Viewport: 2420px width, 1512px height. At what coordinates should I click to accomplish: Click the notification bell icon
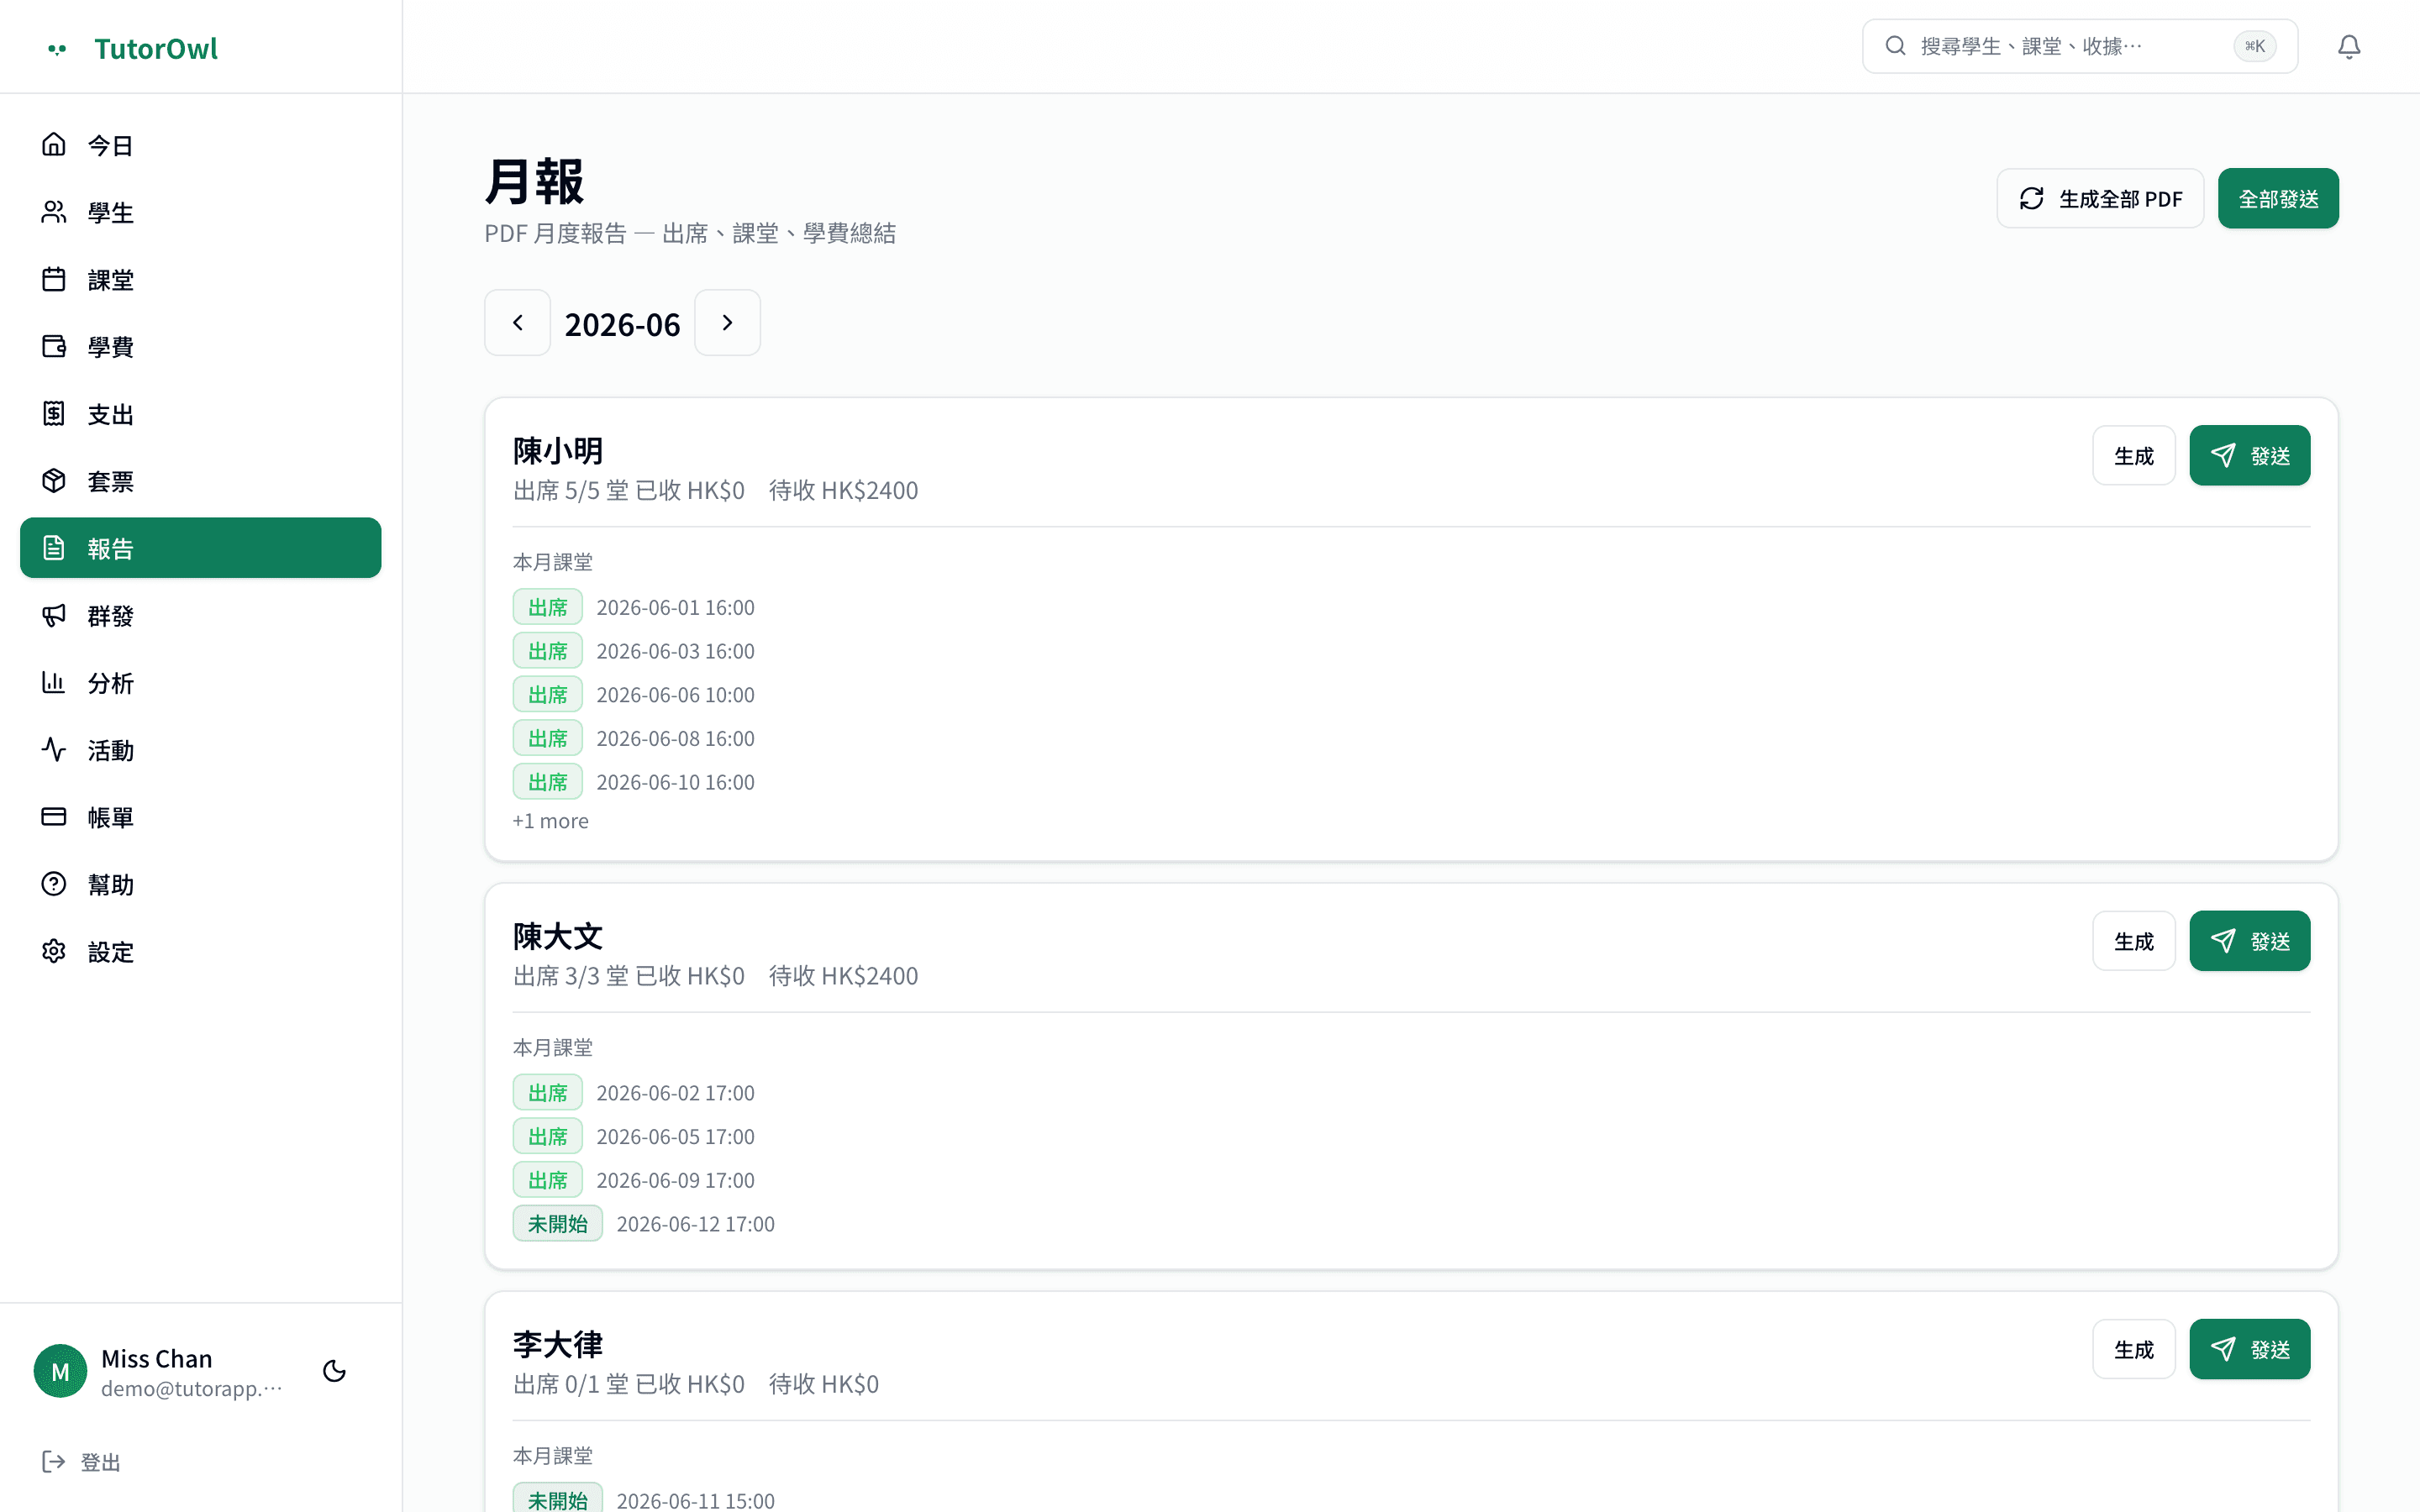click(2349, 46)
